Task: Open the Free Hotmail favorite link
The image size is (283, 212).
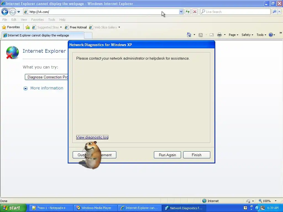Action: 76,27
